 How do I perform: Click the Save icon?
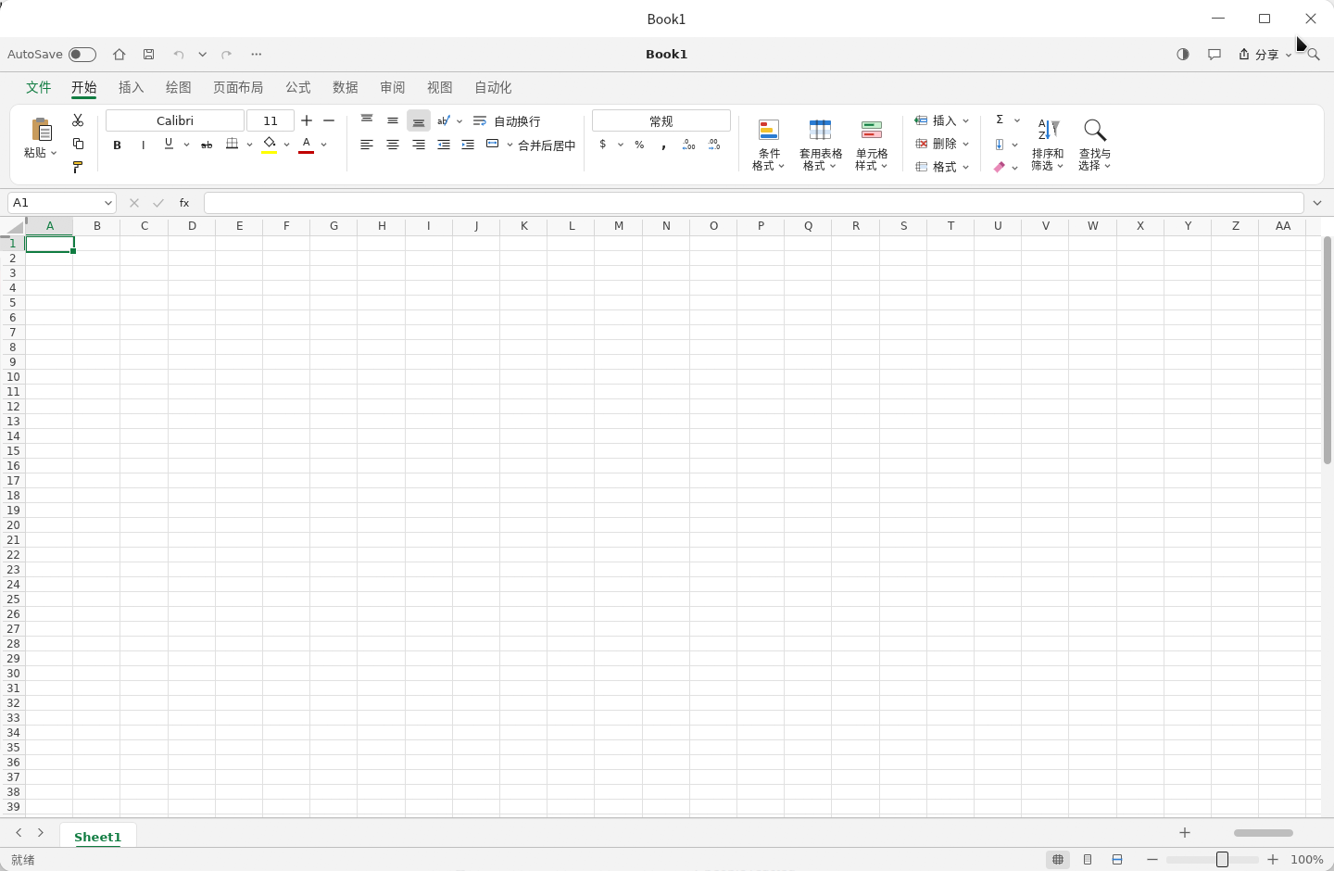148,55
